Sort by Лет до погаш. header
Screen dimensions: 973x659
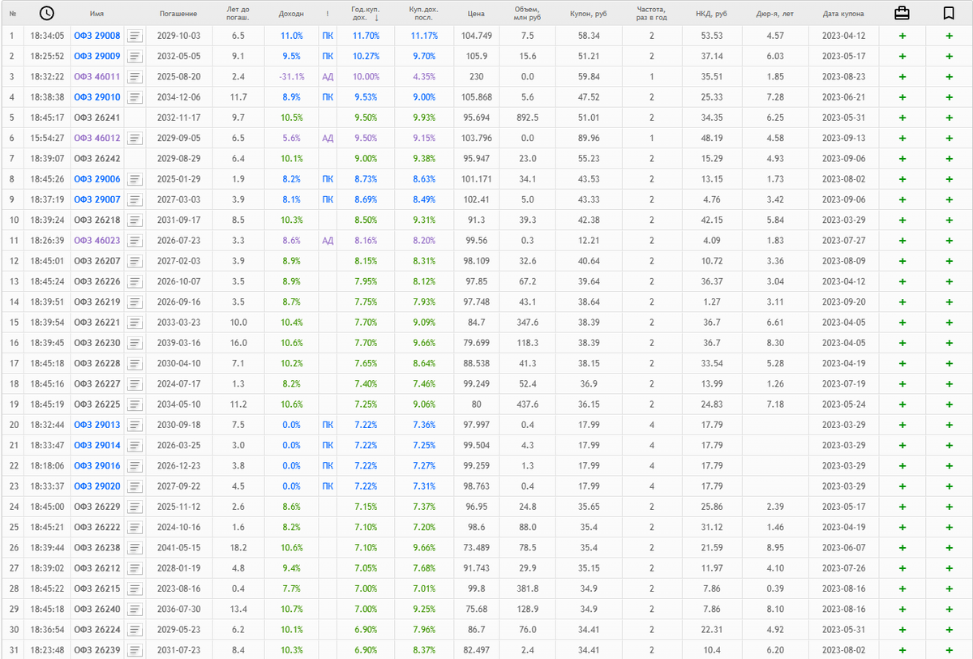tap(238, 14)
